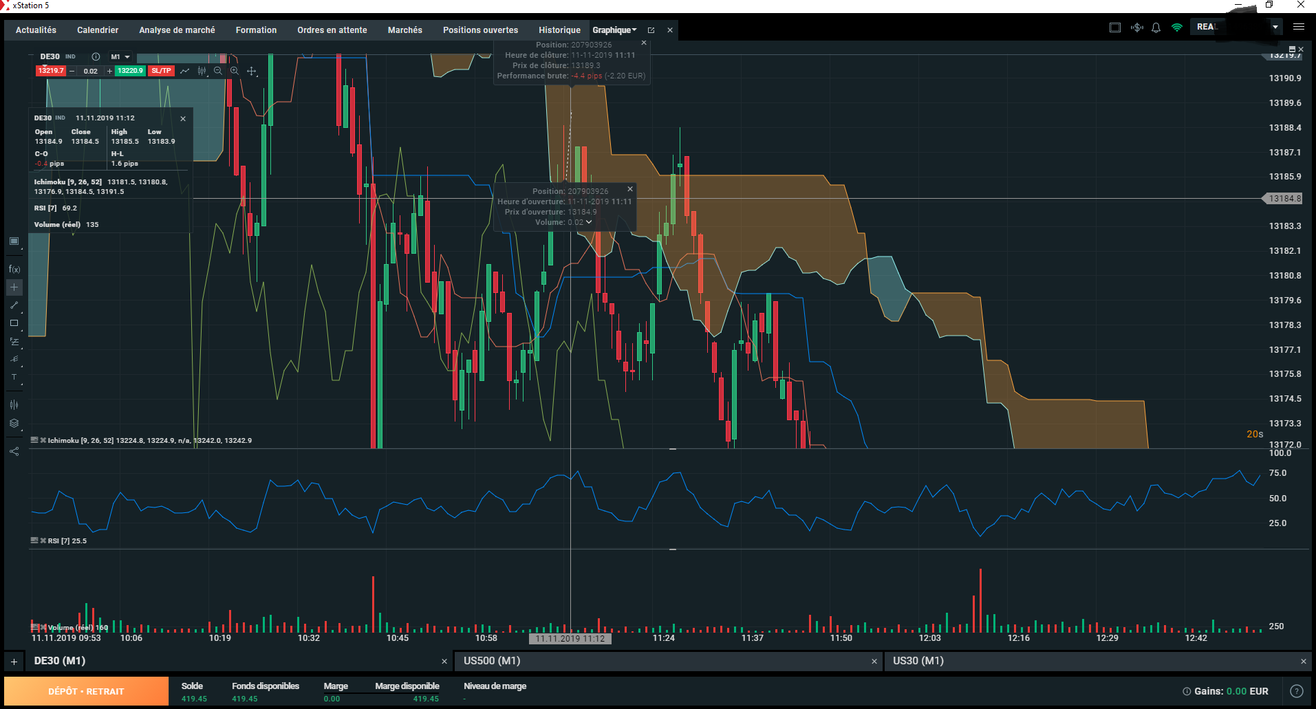This screenshot has height=709, width=1316.
Task: Toggle the SL/TP option
Action: click(x=161, y=71)
